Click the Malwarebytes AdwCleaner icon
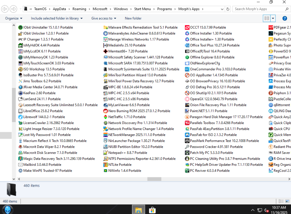 point(106,33)
